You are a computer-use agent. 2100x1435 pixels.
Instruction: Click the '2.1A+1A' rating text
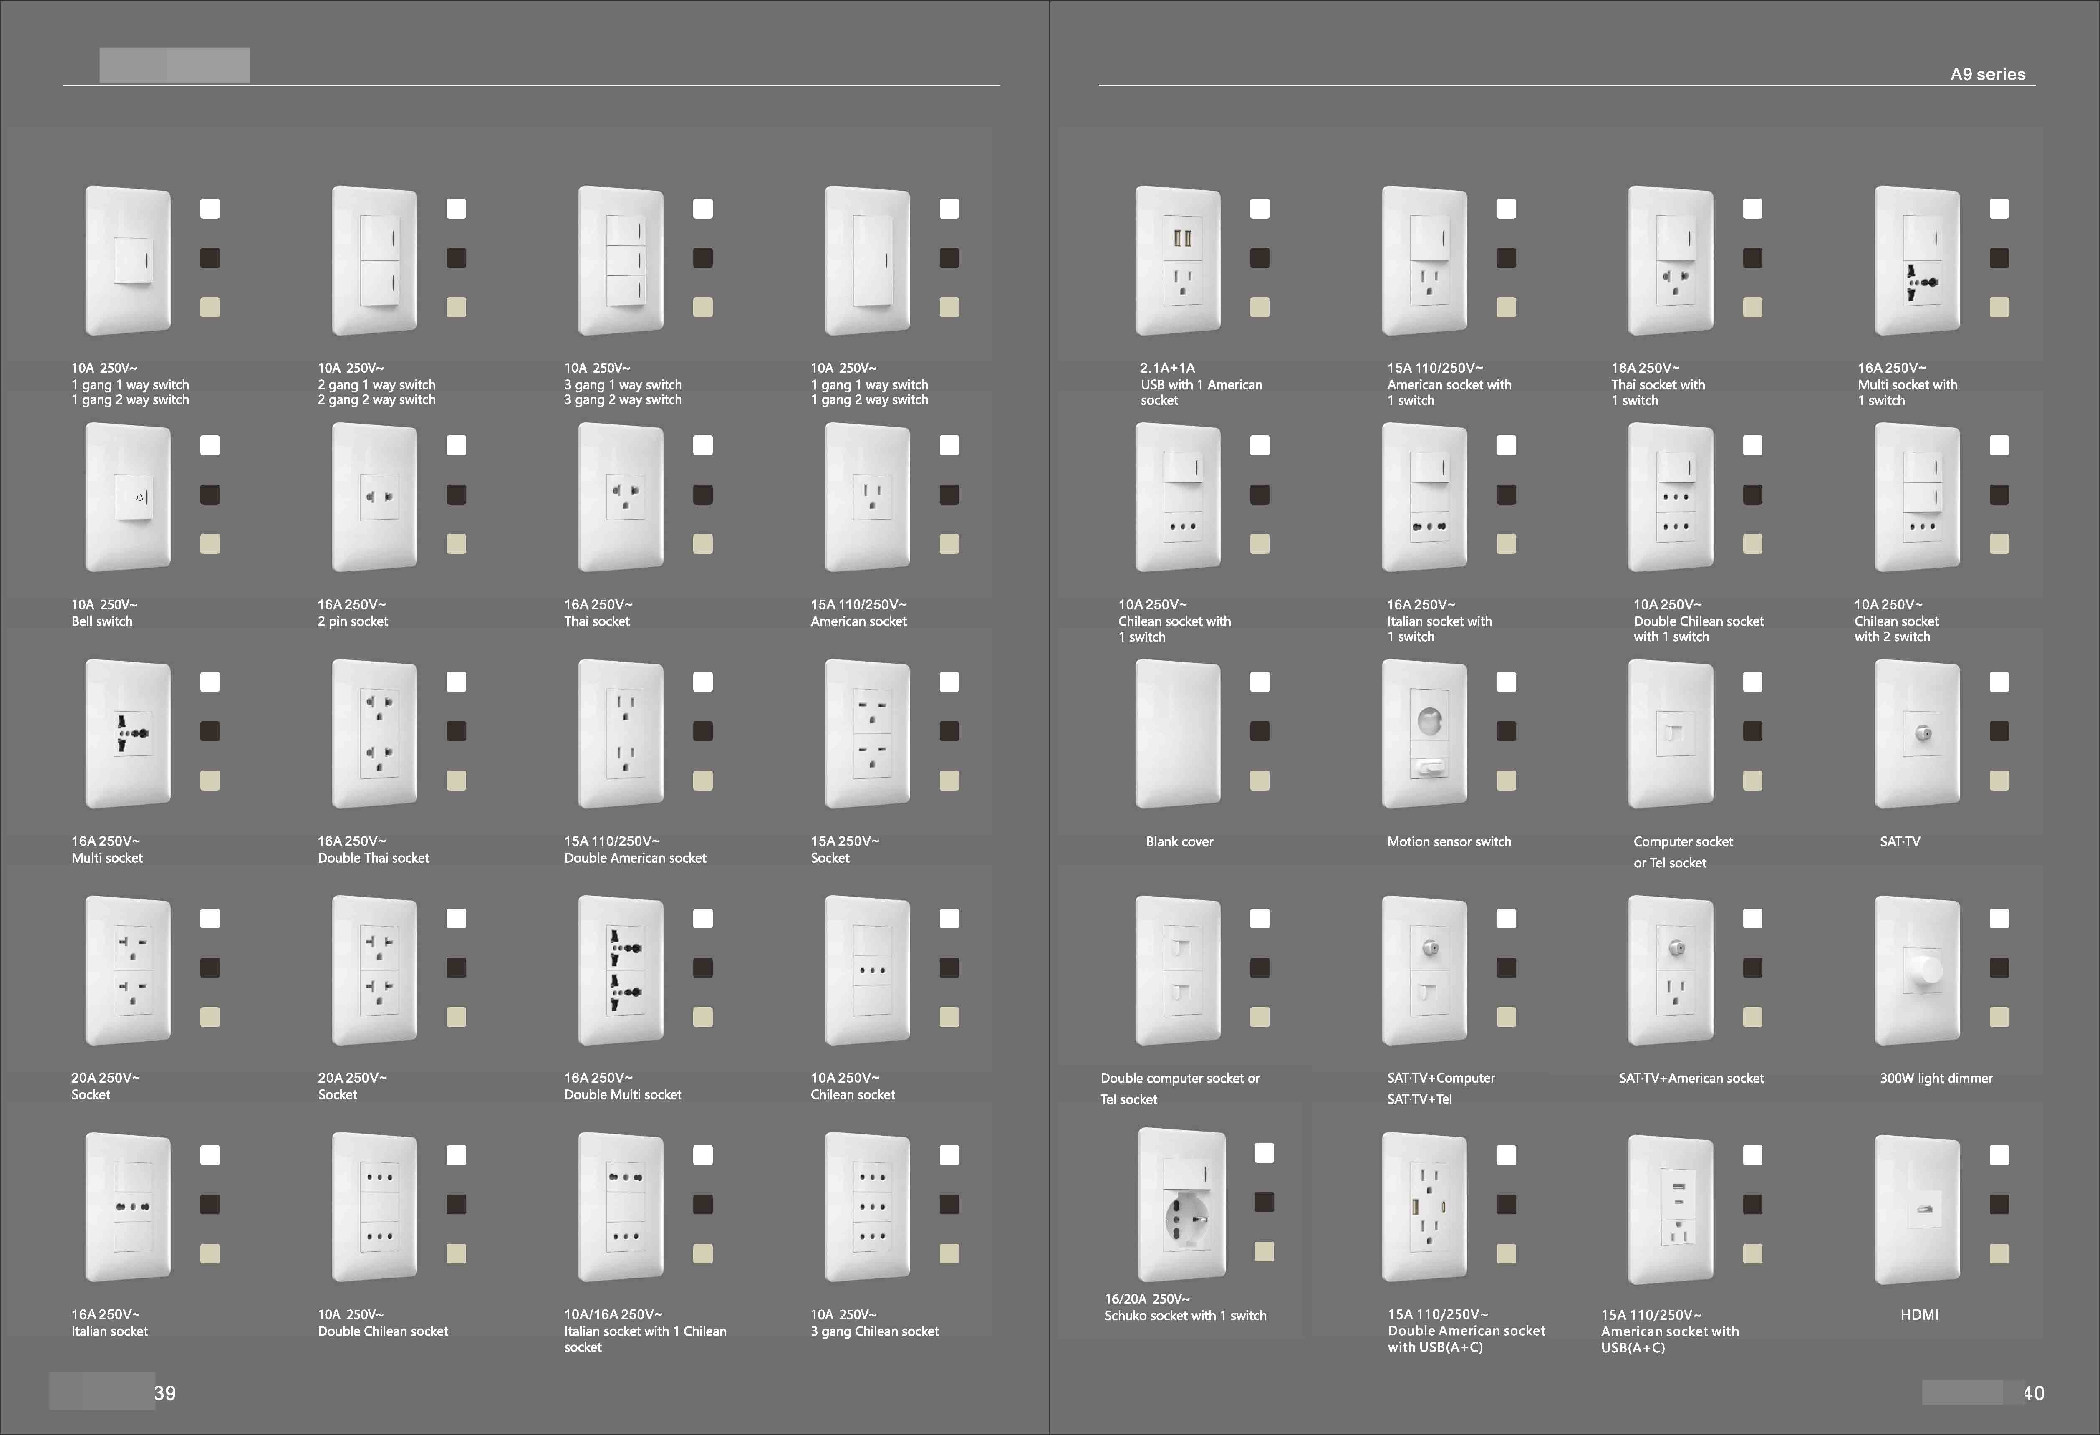coord(1166,368)
